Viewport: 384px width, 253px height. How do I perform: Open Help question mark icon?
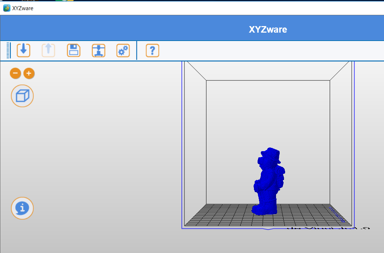tap(152, 50)
